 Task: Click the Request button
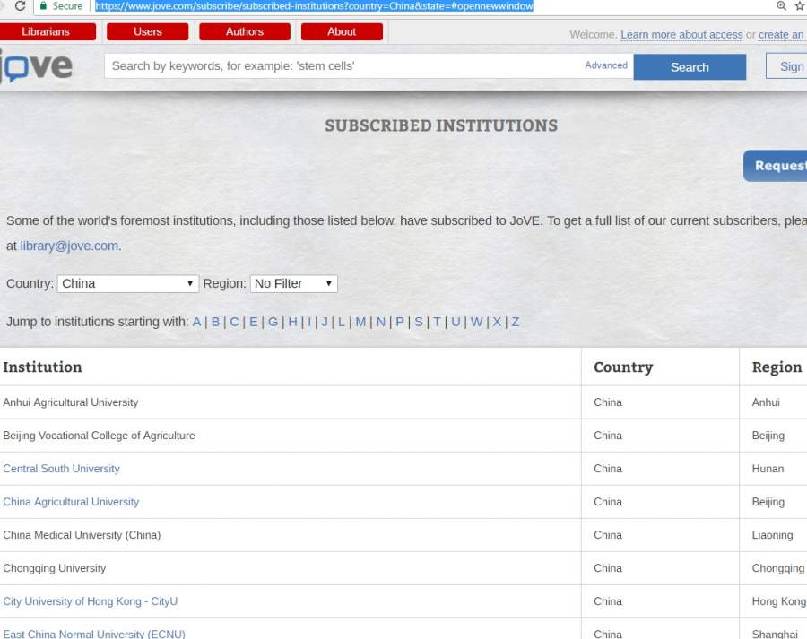point(776,166)
